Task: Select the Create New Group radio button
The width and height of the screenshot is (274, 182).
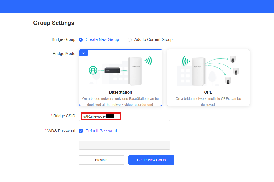Action: pos(81,40)
